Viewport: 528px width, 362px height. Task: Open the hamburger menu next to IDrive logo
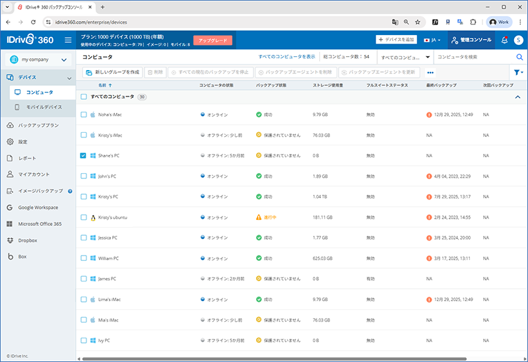(68, 40)
